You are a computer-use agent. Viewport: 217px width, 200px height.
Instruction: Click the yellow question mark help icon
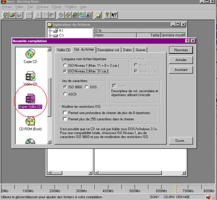[107, 15]
